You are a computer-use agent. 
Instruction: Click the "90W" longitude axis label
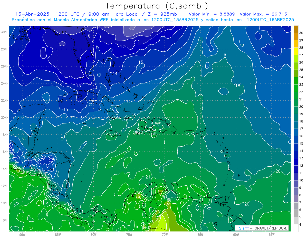22,235
